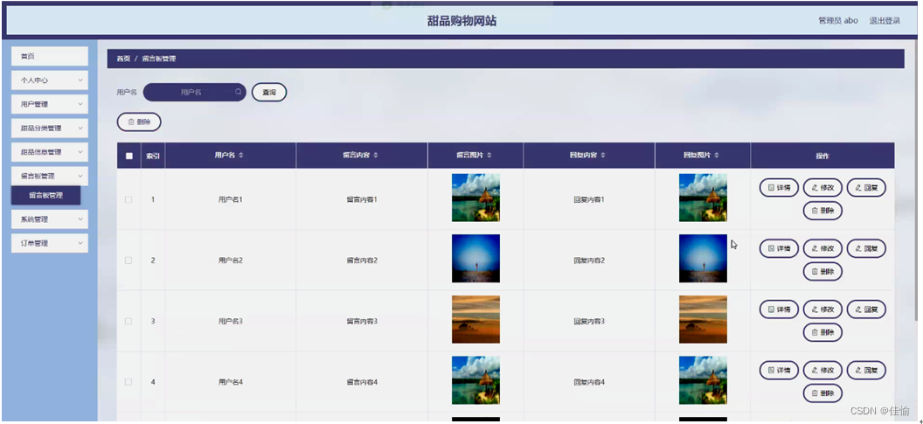Expand the 个人中心 sidebar menu
The width and height of the screenshot is (923, 424).
[50, 80]
